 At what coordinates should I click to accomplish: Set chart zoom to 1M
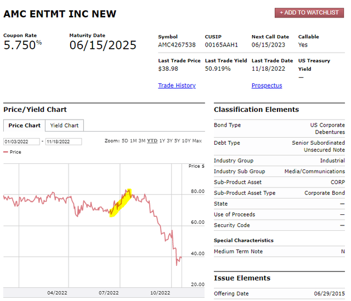point(133,141)
